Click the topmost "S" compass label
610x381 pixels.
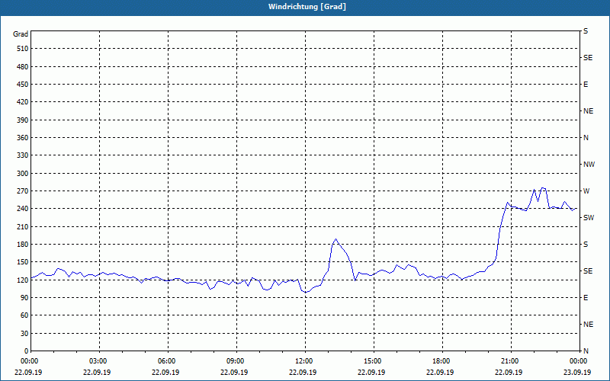(586, 31)
